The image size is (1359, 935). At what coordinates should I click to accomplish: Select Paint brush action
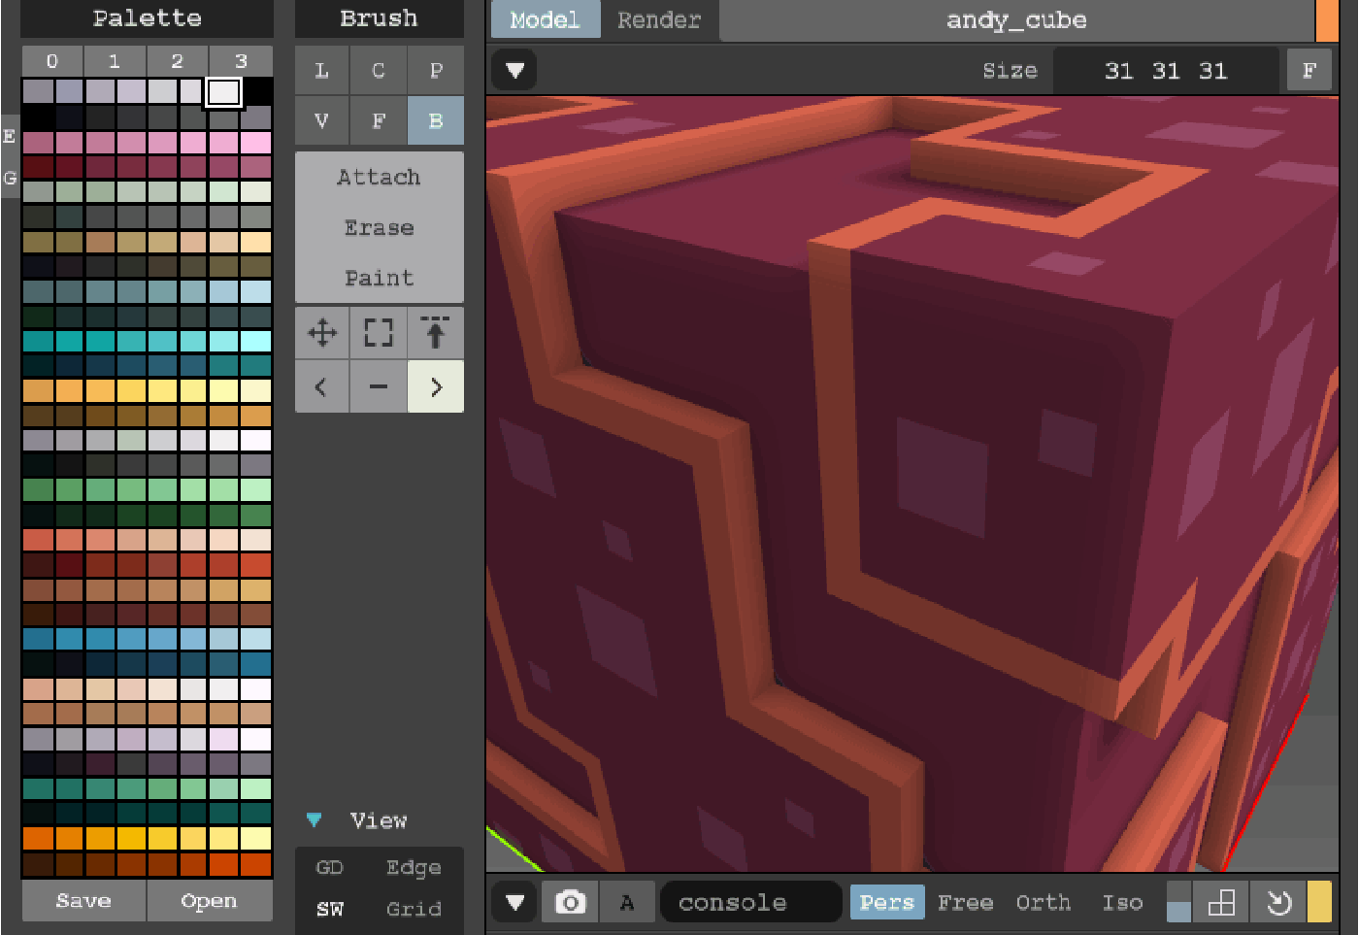[379, 278]
